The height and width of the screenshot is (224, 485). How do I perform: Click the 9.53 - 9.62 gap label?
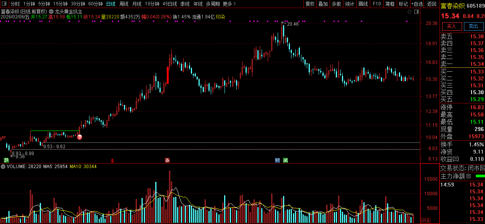[x=54, y=146]
